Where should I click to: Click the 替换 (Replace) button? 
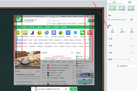point(131,20)
